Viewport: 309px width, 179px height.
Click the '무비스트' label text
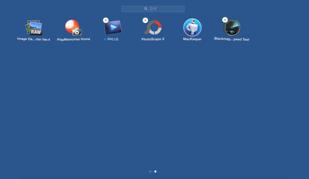tap(113, 39)
